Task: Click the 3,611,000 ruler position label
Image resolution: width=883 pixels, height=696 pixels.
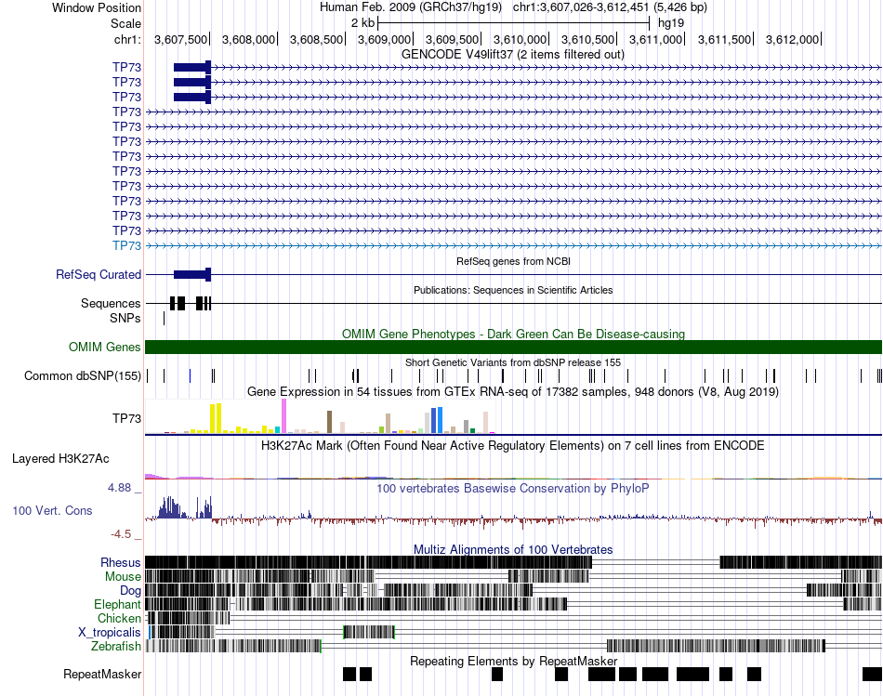Action: 655,39
